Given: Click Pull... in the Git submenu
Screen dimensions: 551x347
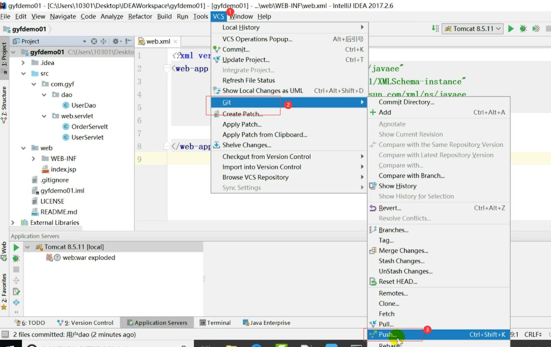Looking at the screenshot, I should [439, 324].
